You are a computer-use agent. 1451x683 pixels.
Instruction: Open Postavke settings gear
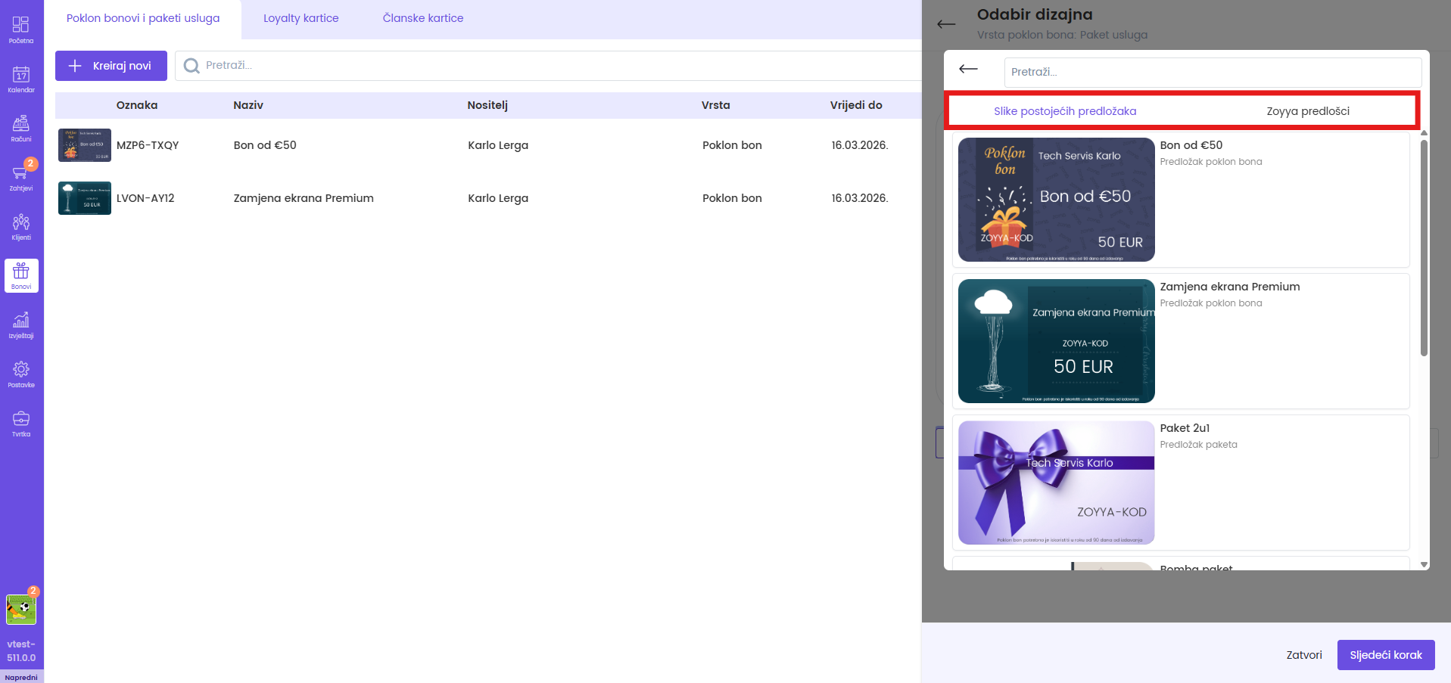[x=21, y=374]
